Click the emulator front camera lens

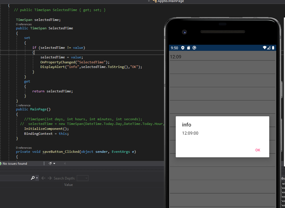click(184, 32)
